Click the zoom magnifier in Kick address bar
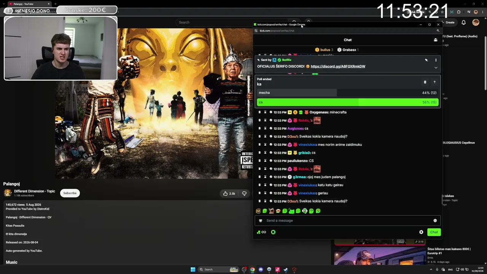 438,31
